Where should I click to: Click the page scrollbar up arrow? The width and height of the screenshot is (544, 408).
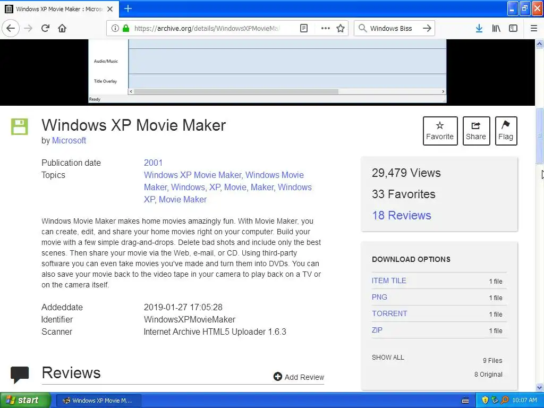coord(539,44)
